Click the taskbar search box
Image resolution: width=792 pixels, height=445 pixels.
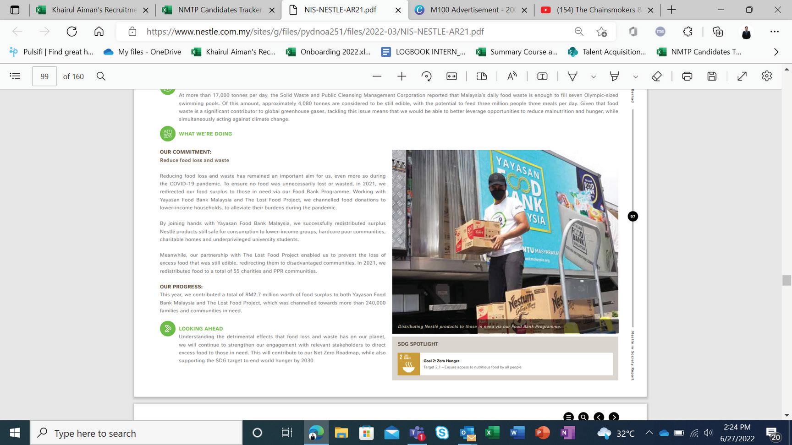pos(136,433)
